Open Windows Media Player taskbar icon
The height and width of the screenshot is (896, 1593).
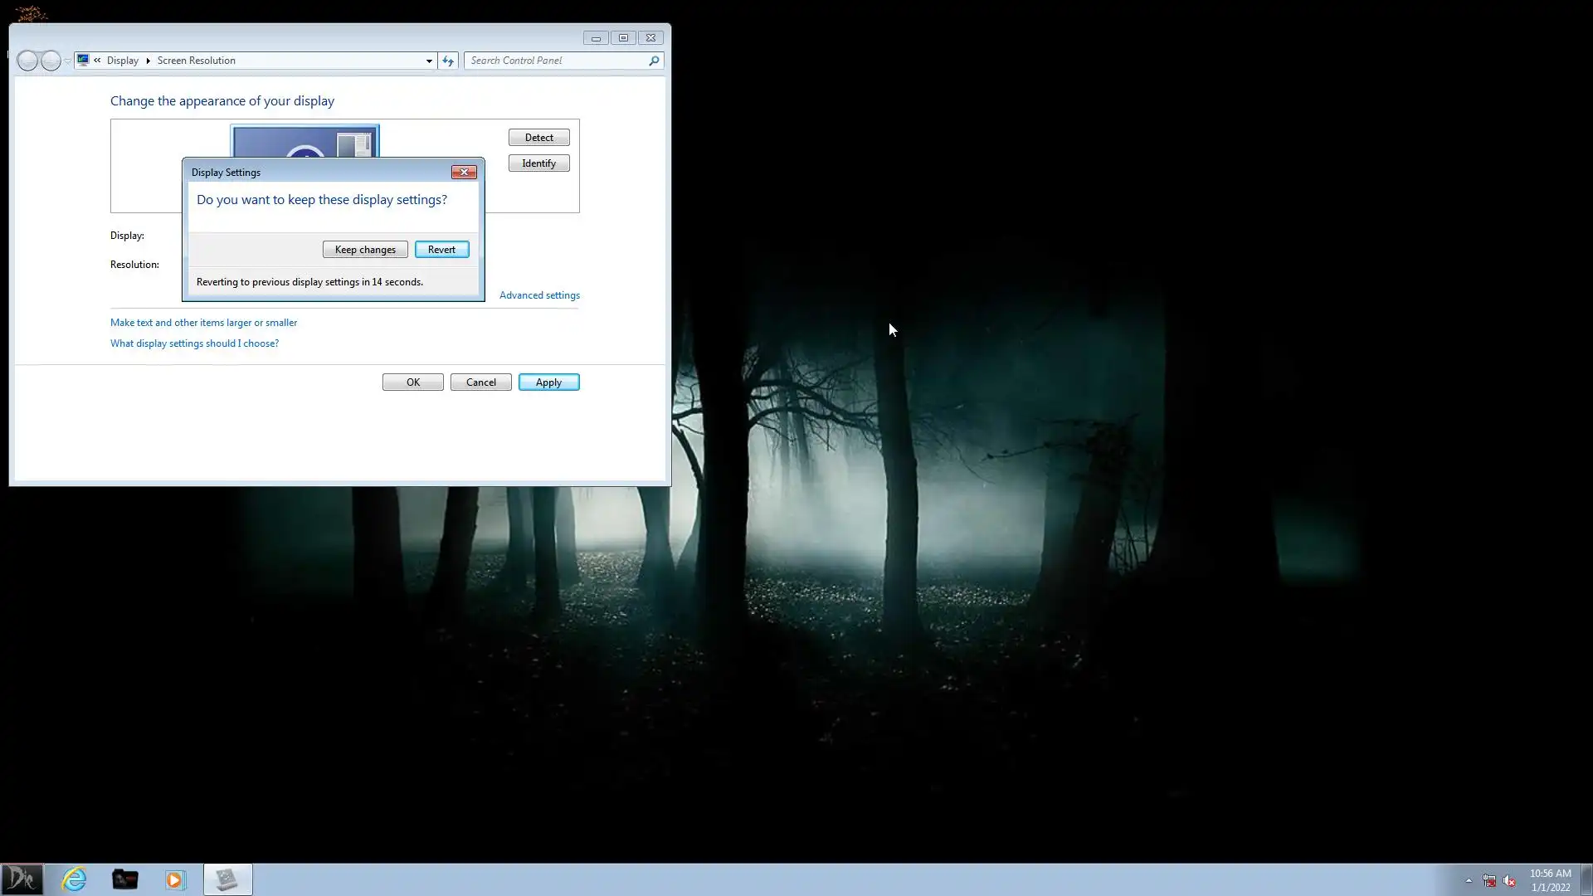pos(175,879)
